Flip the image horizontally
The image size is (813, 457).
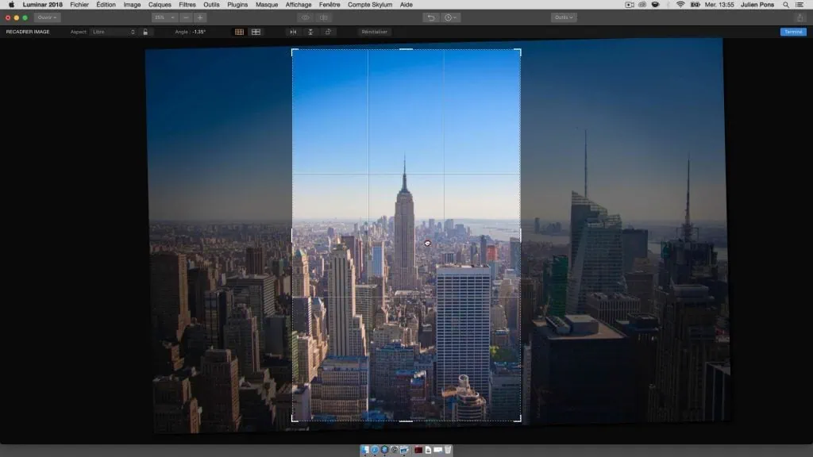[293, 32]
